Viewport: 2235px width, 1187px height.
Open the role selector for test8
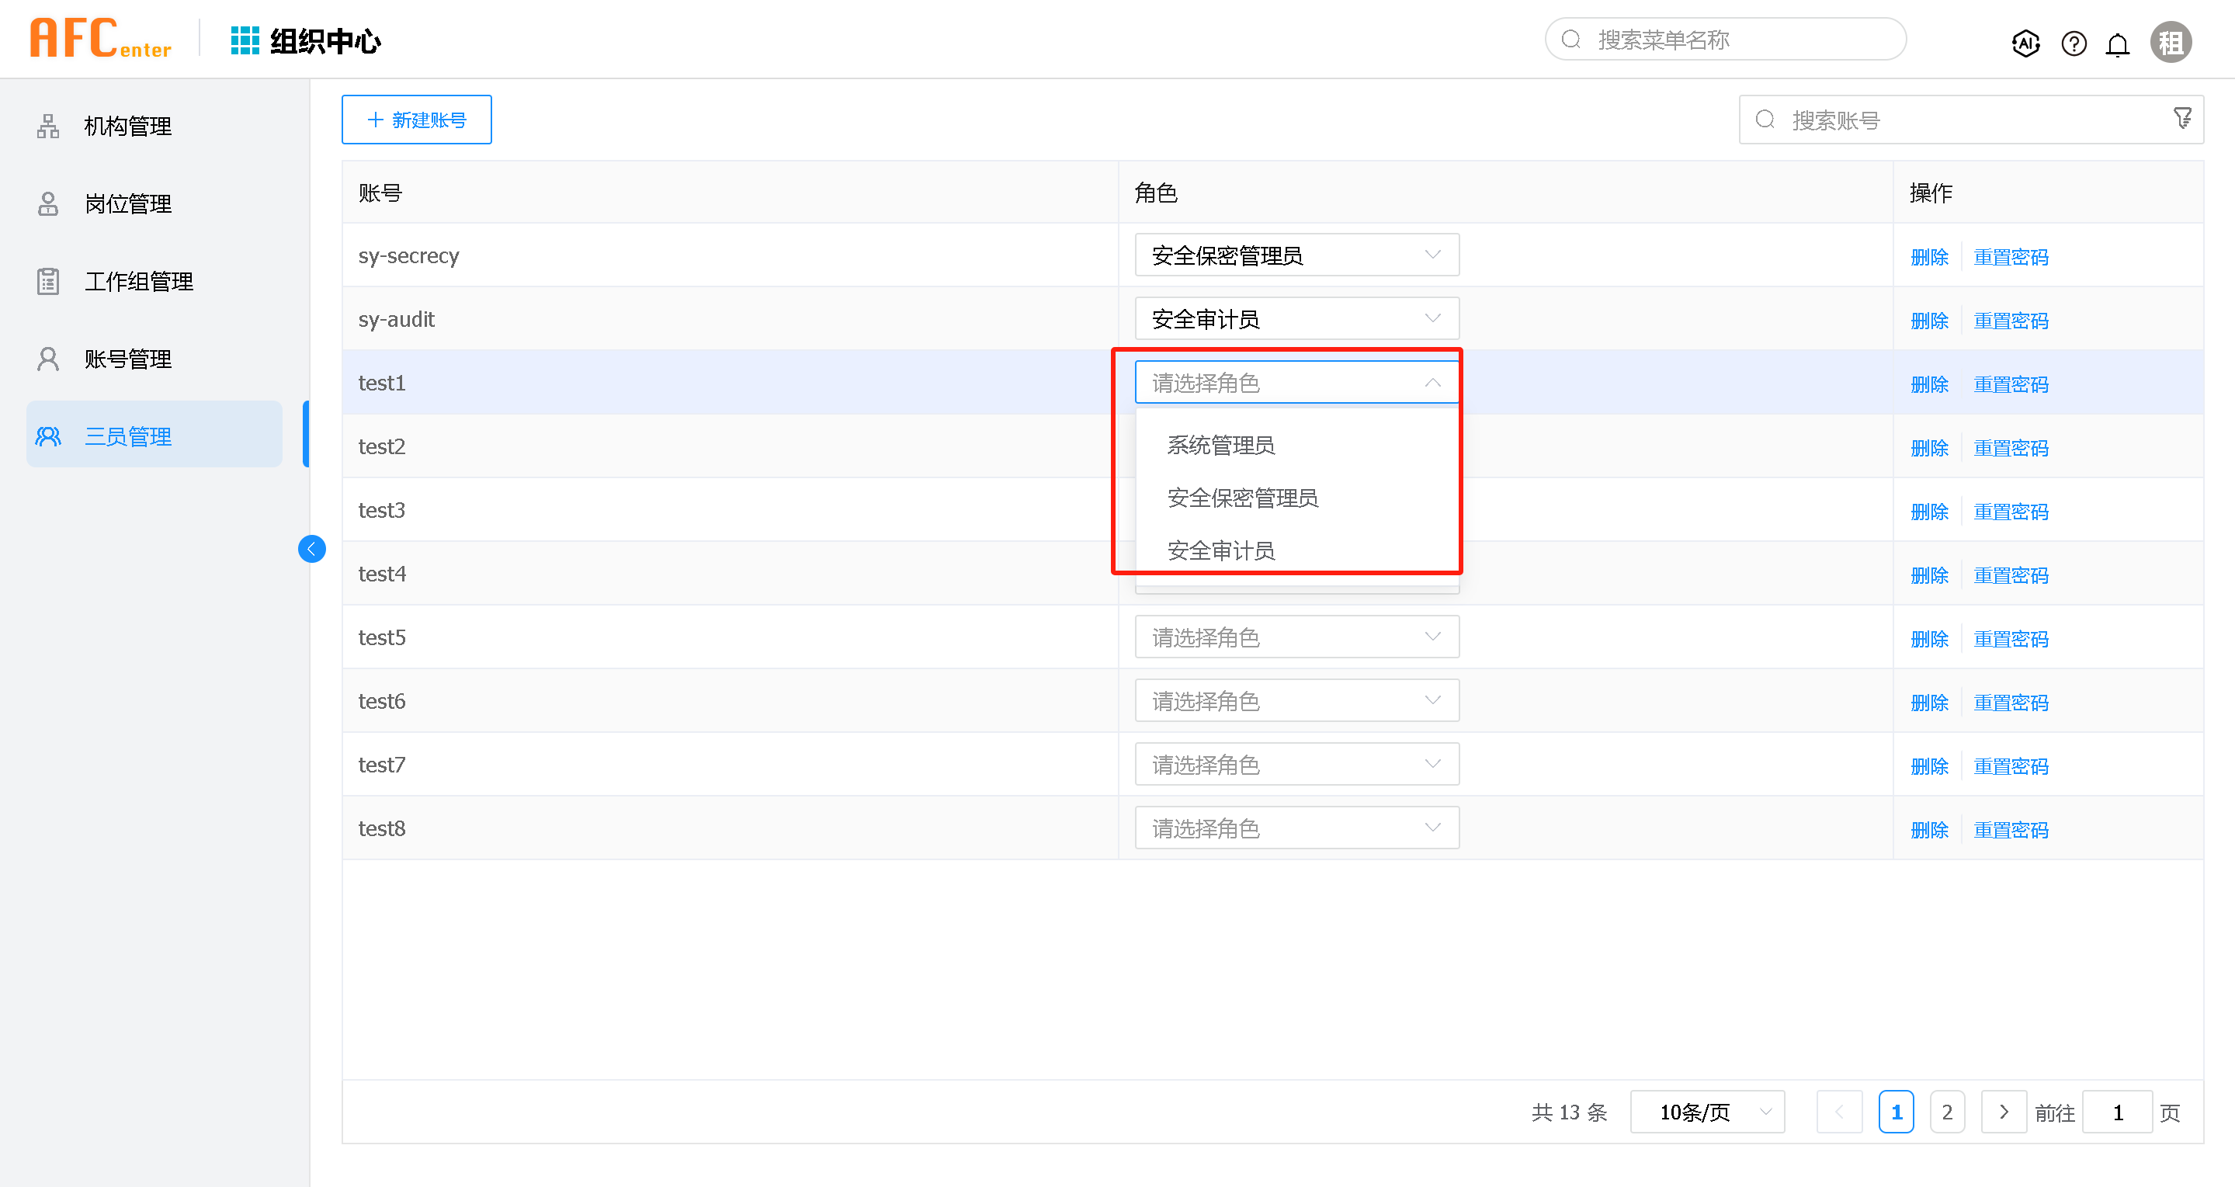pos(1296,828)
